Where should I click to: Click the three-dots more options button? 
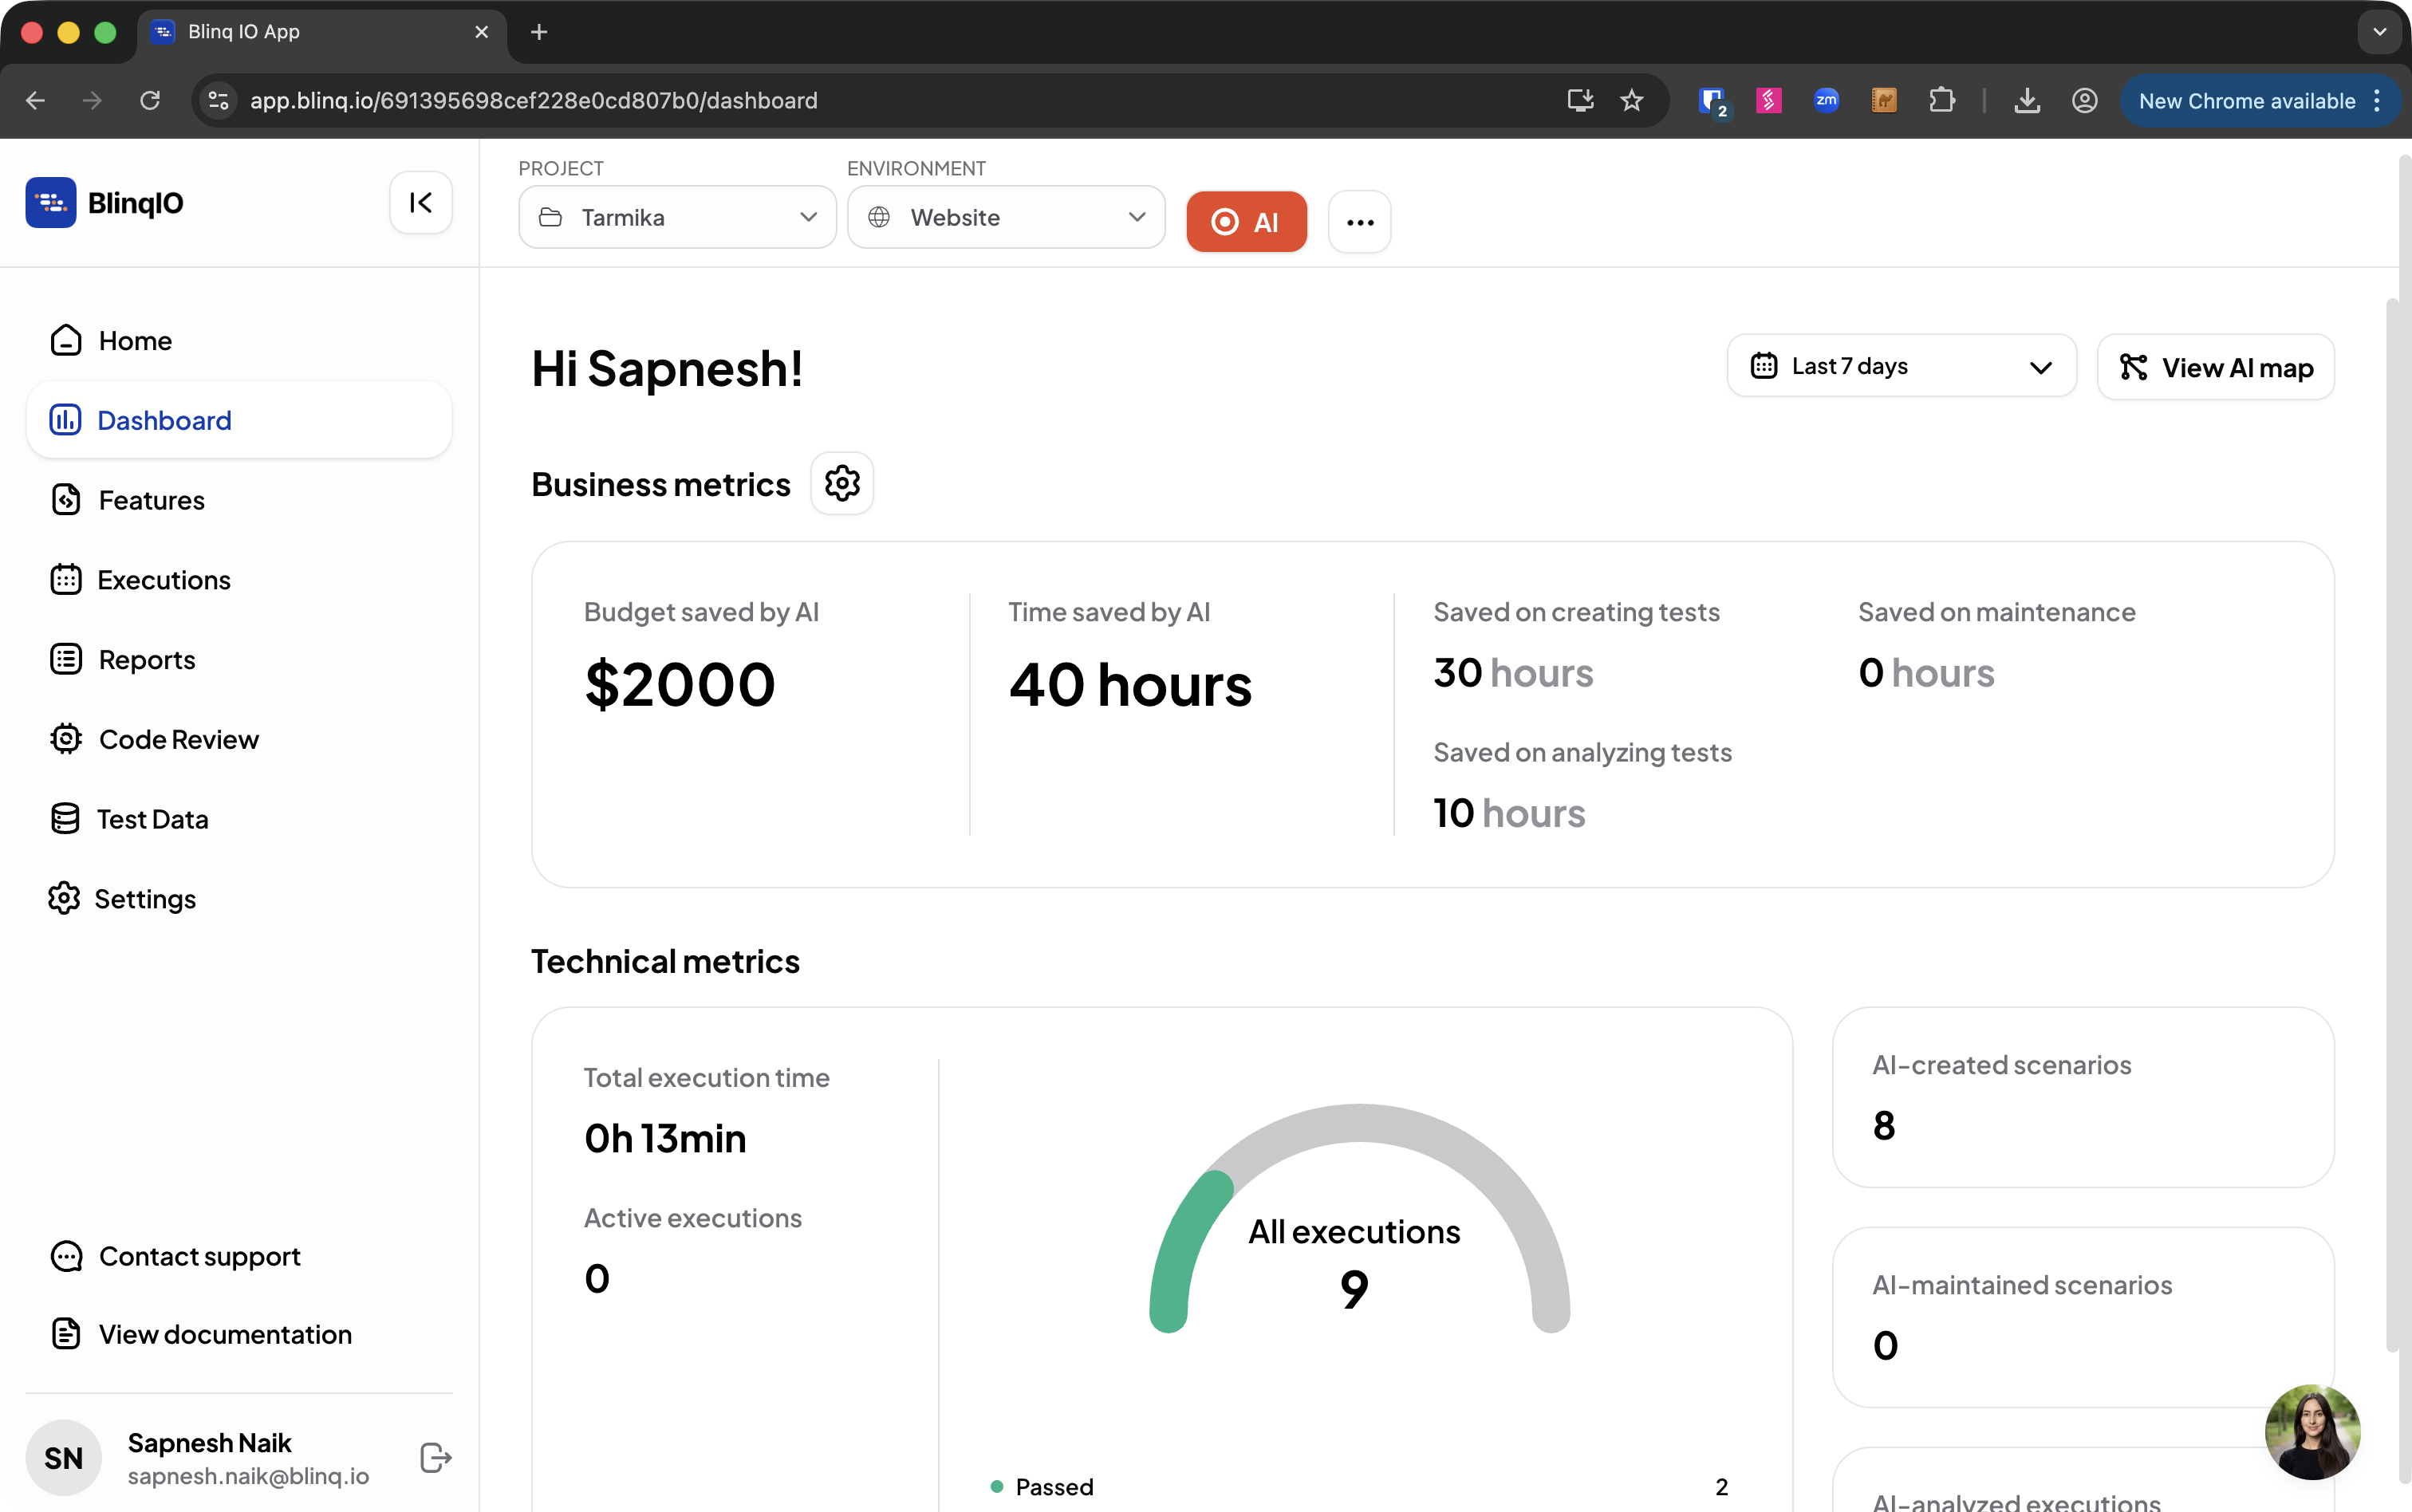pyautogui.click(x=1359, y=222)
